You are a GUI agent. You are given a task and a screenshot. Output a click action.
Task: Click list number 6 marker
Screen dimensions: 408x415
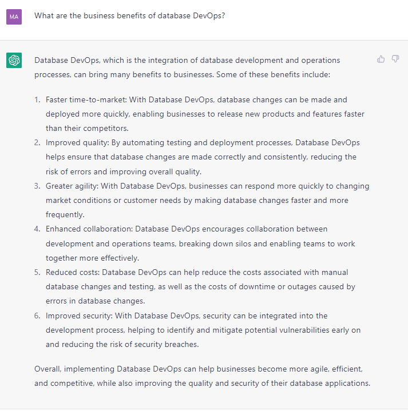[37, 316]
